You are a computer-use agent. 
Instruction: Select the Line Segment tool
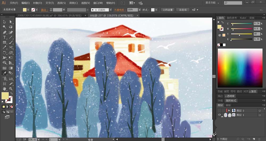click(x=11, y=37)
